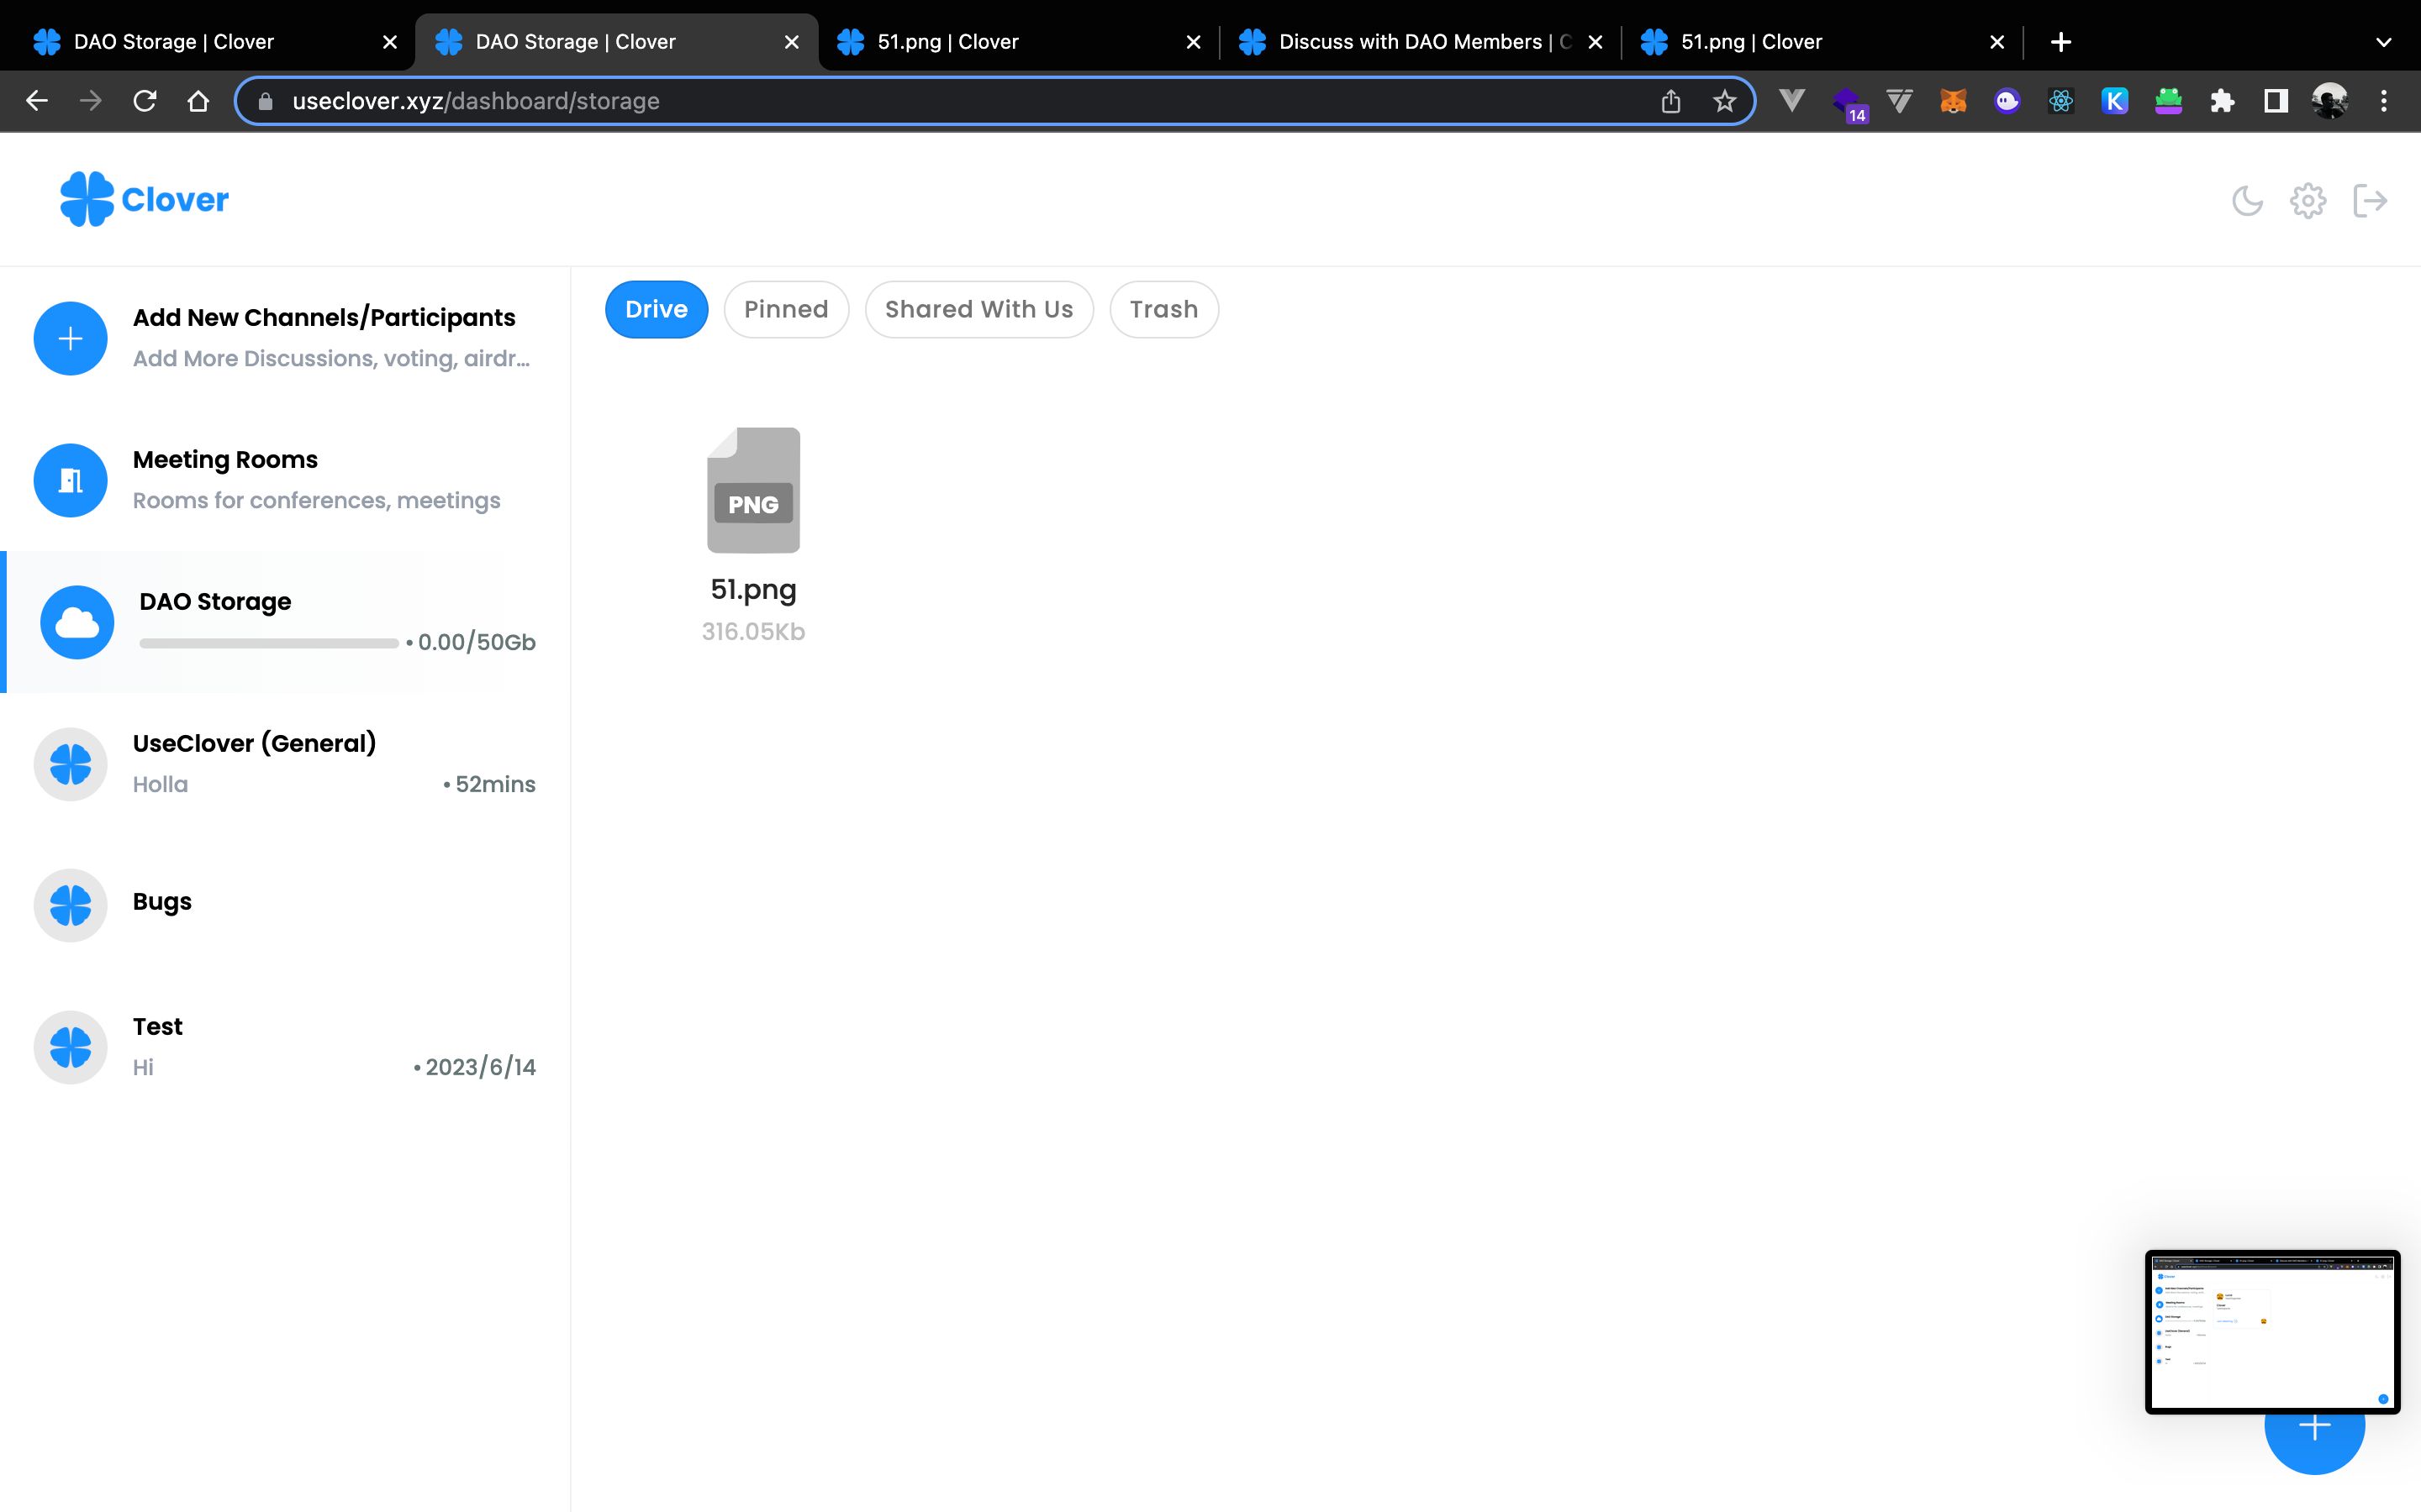Image resolution: width=2421 pixels, height=1512 pixels.
Task: Select Meeting Rooms sidebar icon
Action: click(70, 479)
